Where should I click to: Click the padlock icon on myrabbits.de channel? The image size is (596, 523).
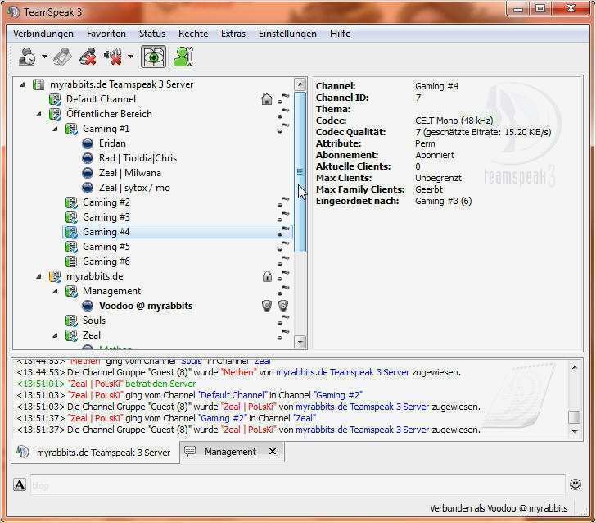click(267, 276)
